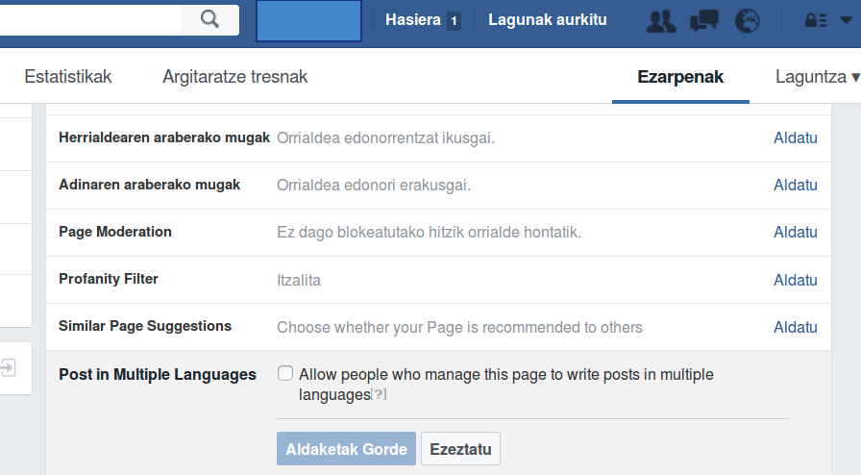
Task: Click the blue profile name box
Action: (308, 20)
